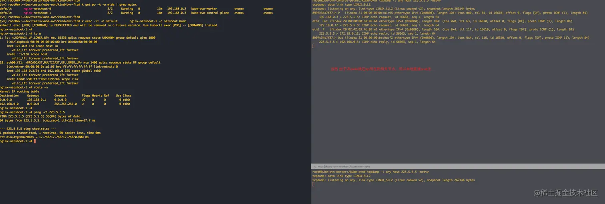Select the kube-ovn-worker ssh pane title
Screen dimensions: 605x204
(344, 167)
